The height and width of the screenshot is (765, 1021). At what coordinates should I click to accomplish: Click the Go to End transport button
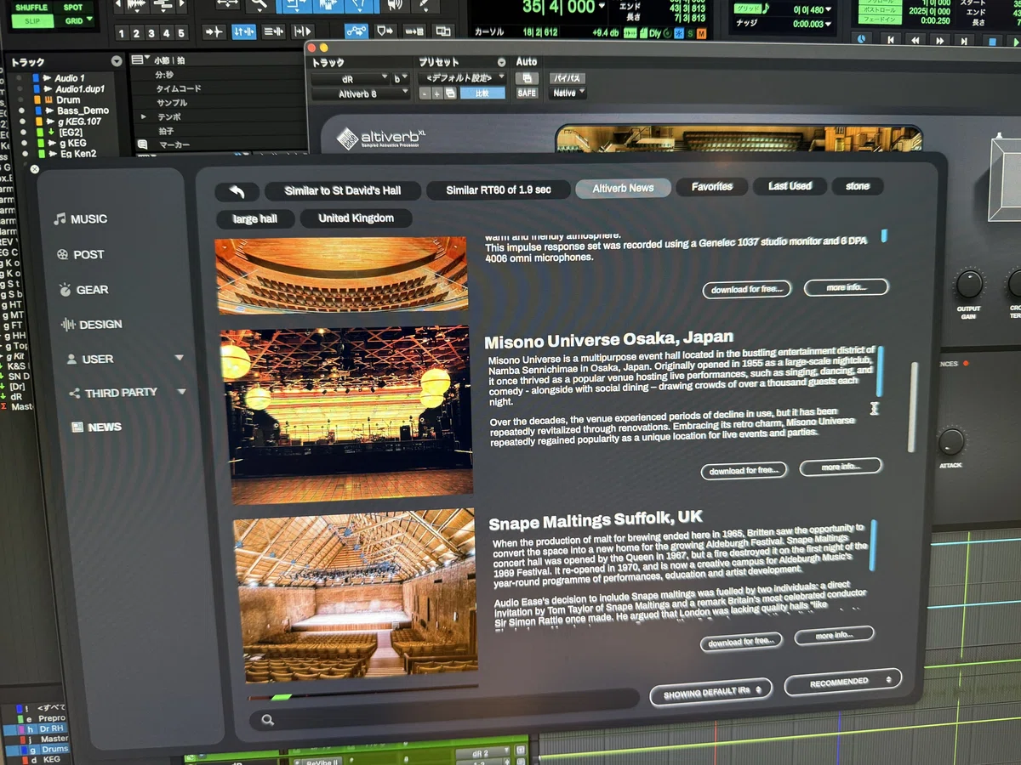[964, 40]
